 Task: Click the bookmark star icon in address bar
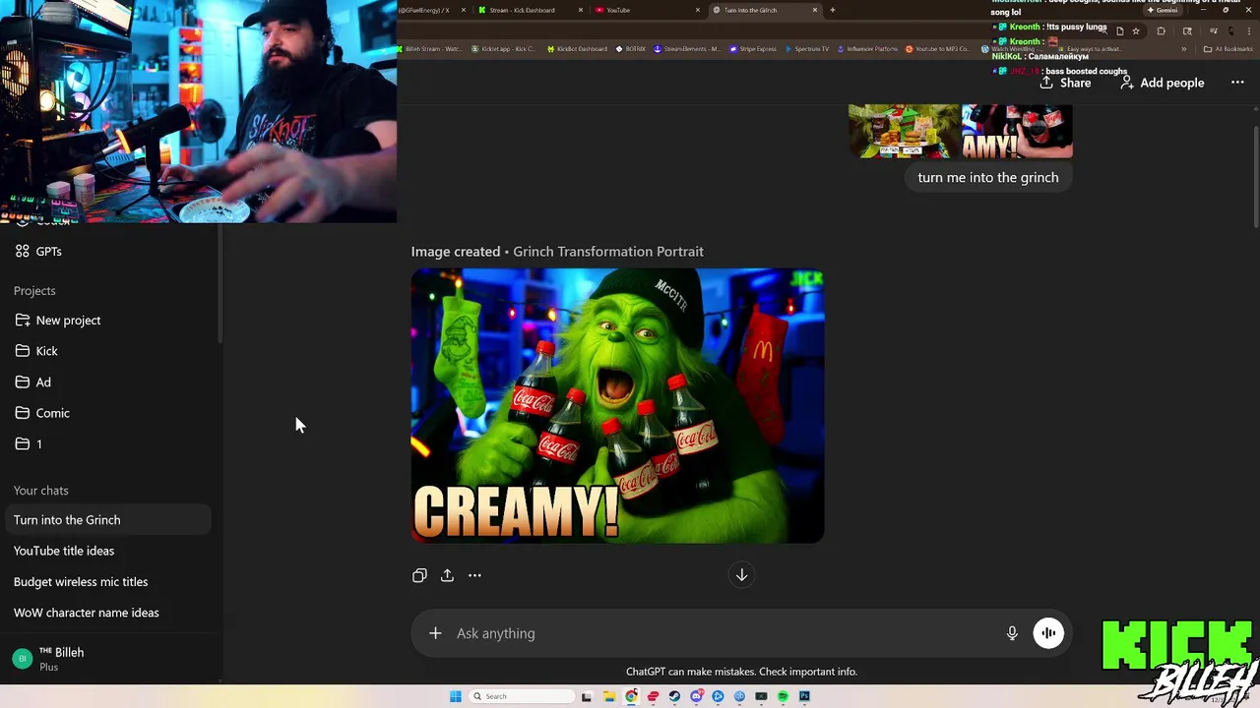click(x=1136, y=30)
